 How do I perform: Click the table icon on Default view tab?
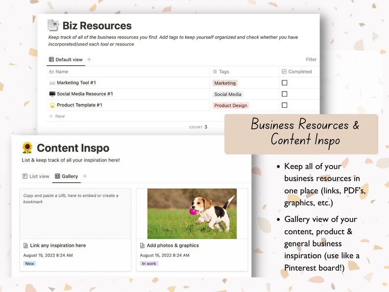click(x=51, y=59)
